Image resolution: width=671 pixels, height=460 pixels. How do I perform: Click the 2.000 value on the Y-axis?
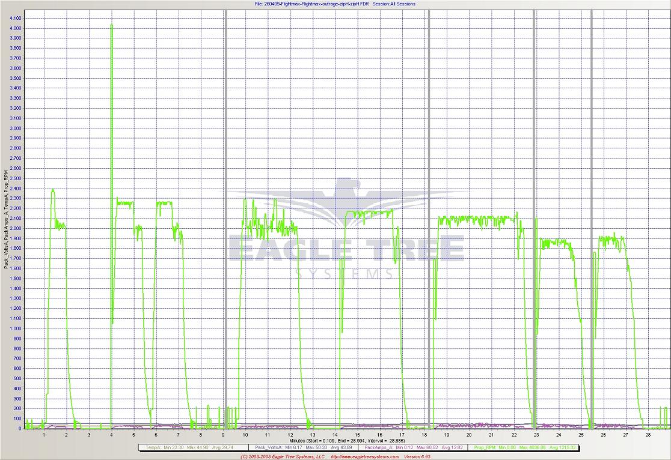coord(16,229)
